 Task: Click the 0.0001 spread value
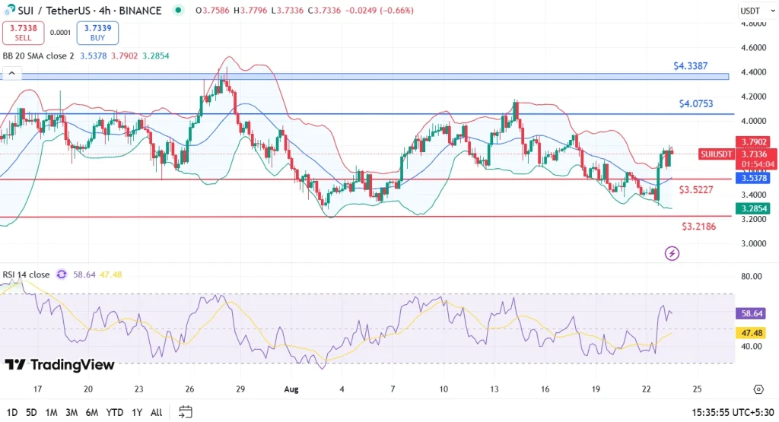click(60, 33)
